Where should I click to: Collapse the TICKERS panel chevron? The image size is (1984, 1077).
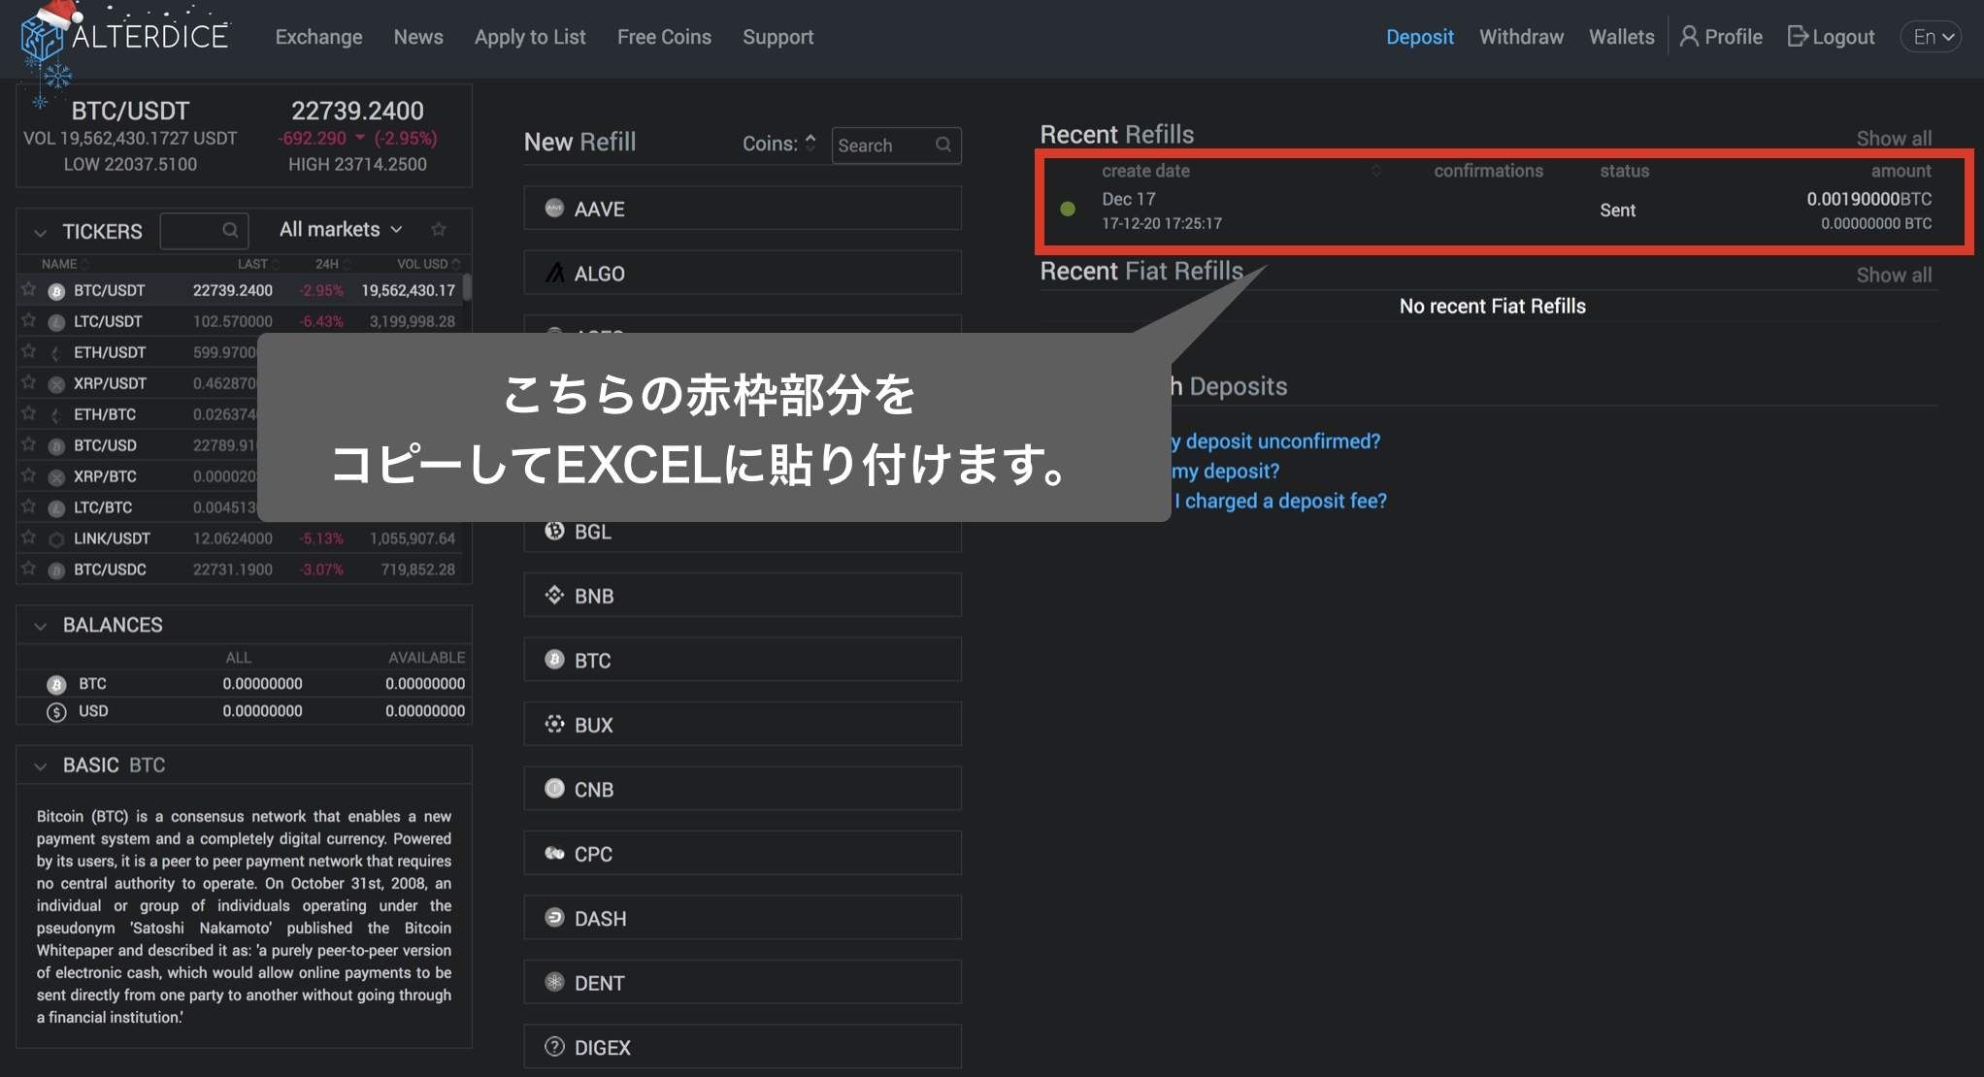(40, 232)
